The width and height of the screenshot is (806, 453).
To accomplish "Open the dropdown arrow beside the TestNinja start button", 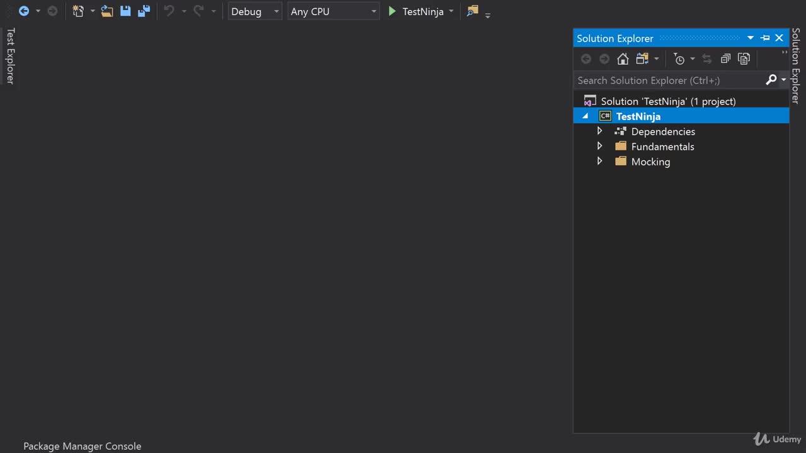I will [x=451, y=11].
